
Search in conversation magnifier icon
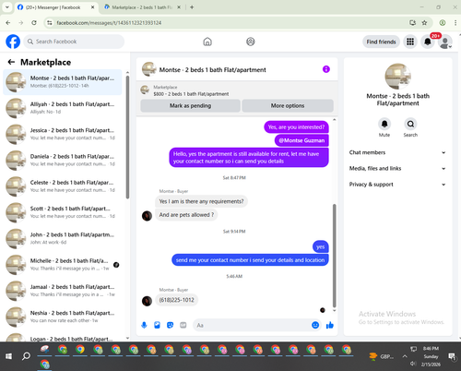pos(410,124)
